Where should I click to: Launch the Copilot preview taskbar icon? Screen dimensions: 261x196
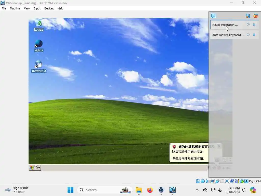pyautogui.click(x=253, y=190)
